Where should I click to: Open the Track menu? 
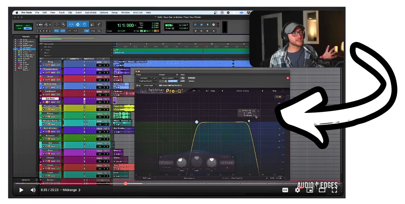click(61, 13)
